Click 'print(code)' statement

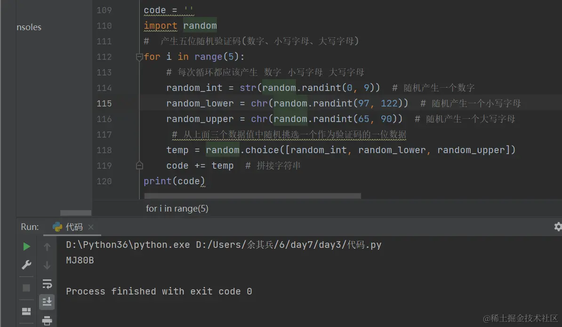click(174, 181)
